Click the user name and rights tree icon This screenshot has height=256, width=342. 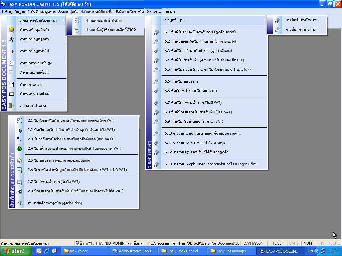tap(77, 30)
